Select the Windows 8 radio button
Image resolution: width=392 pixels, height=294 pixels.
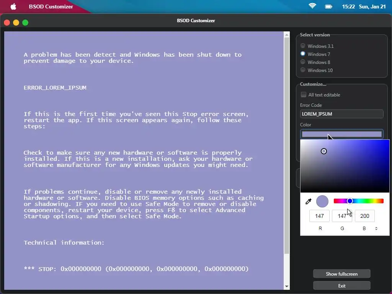click(303, 62)
